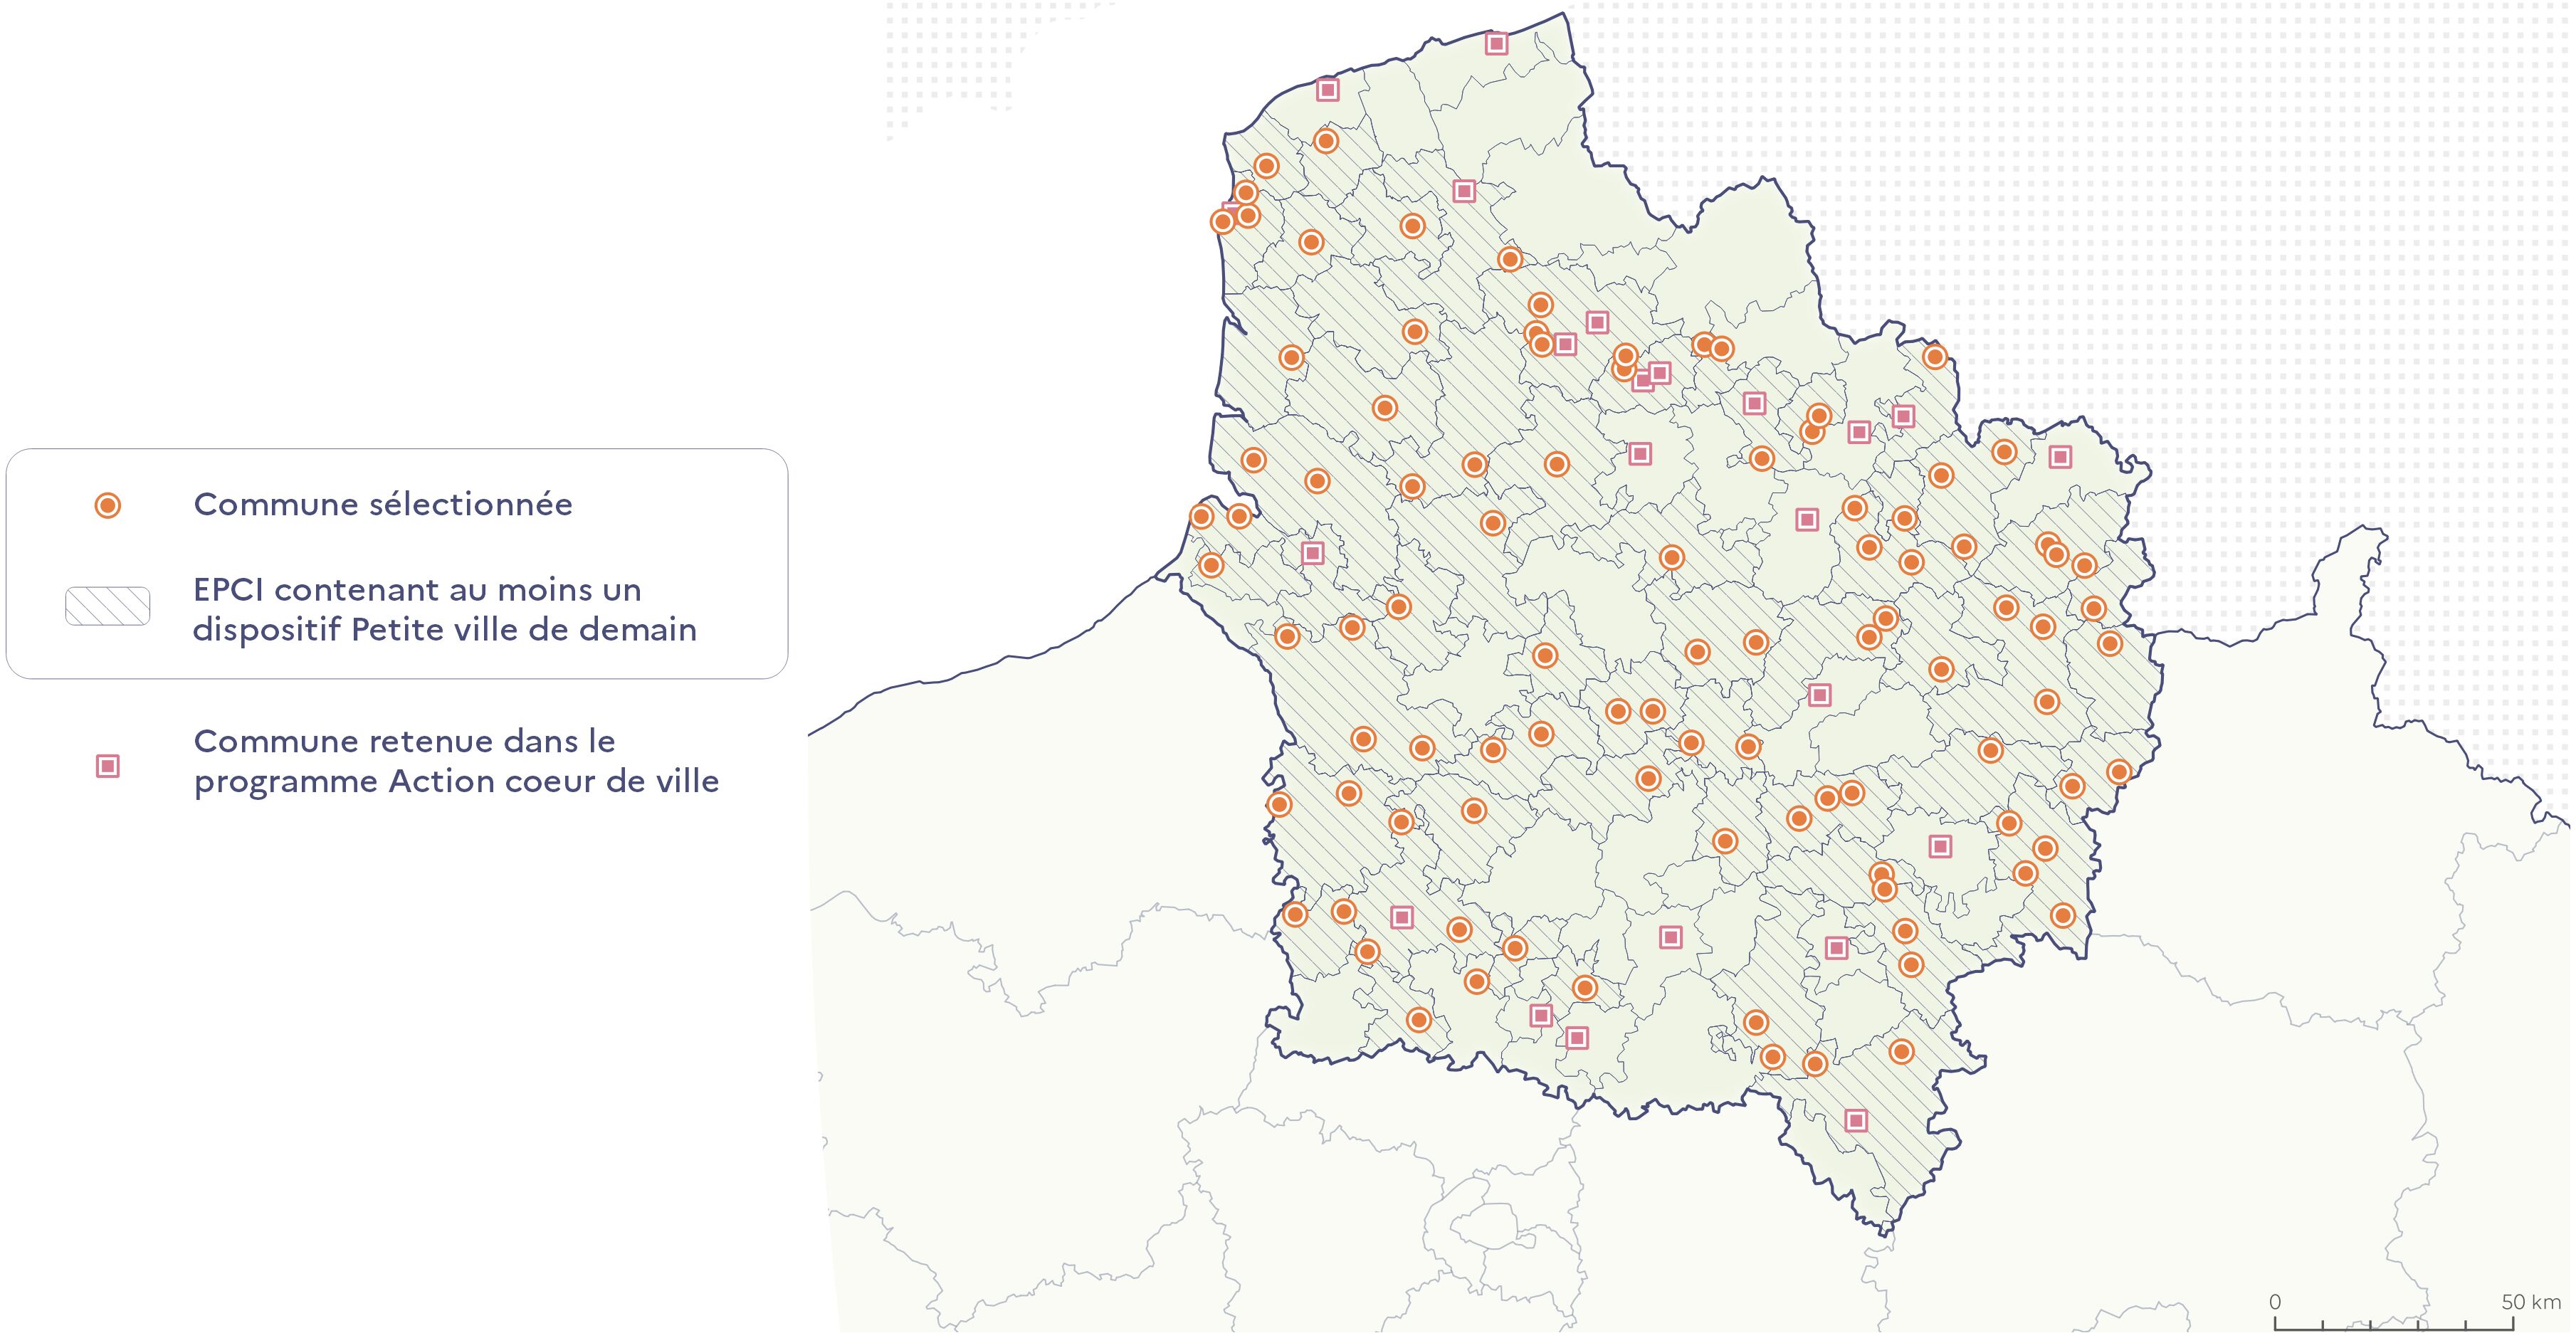Click the orange circle icon in the legend
This screenshot has height=1338, width=2576.
tap(107, 505)
